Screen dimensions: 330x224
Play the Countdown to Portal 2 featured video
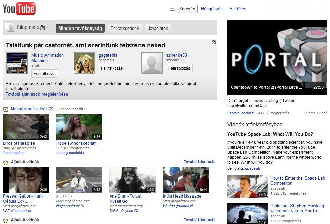point(277,58)
